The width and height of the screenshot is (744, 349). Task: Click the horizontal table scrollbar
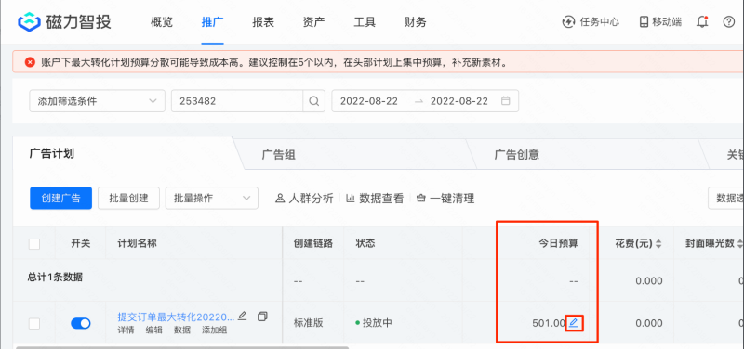pyautogui.click(x=182, y=347)
